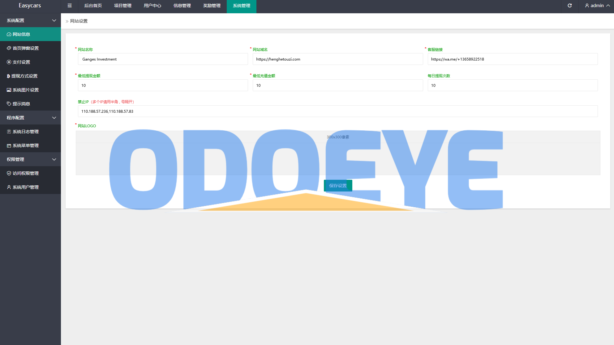Viewport: 614px width, 345px height.
Task: Open 首页弹窗设置 sidebar item
Action: (25, 48)
